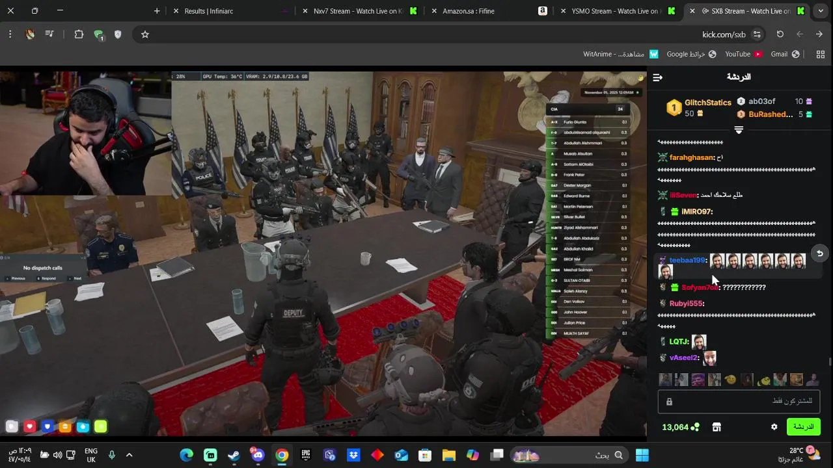Image resolution: width=833 pixels, height=468 pixels.
Task: Open all bookmarks grid icon
Action: click(821, 54)
